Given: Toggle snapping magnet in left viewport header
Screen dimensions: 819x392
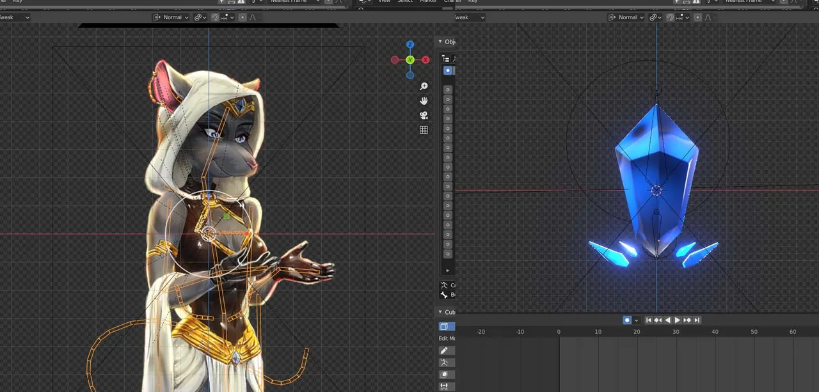Looking at the screenshot, I should point(215,17).
